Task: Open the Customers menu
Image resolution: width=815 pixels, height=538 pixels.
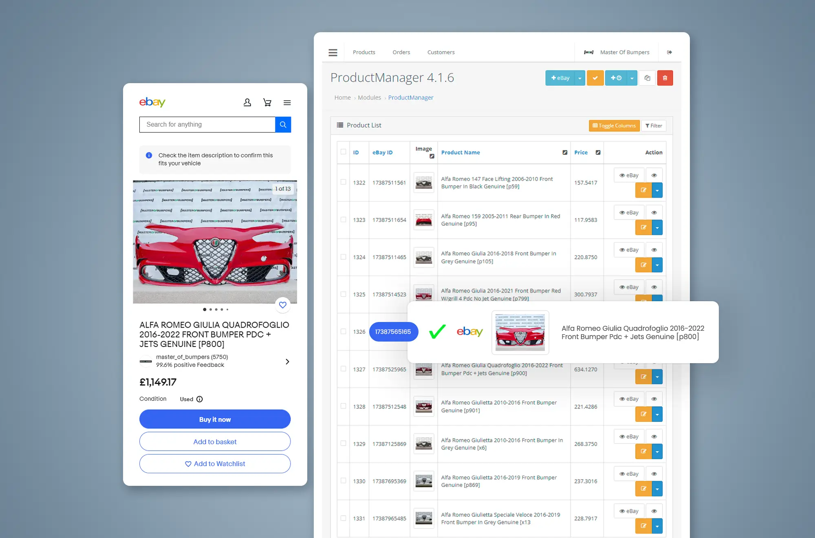Action: tap(441, 52)
